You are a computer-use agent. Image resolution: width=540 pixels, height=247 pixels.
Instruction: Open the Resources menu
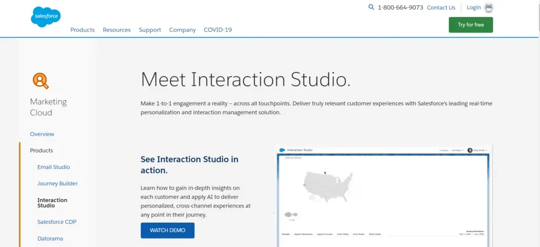click(x=117, y=30)
